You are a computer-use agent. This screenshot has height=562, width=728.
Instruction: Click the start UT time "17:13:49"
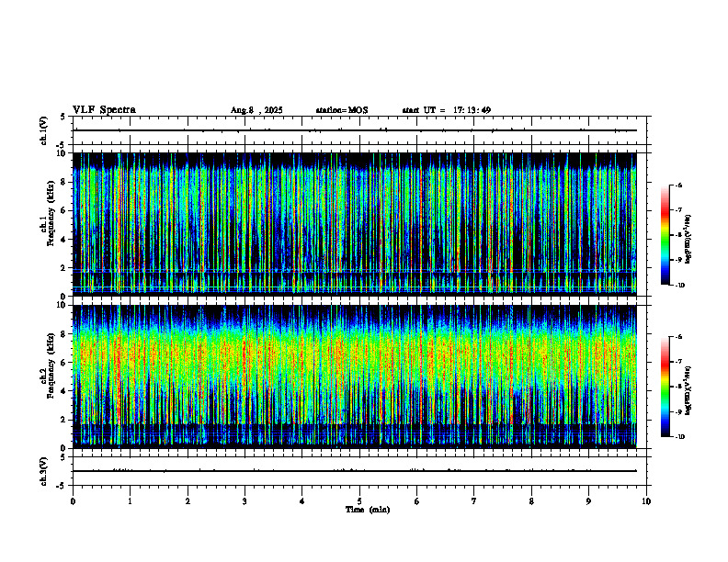472,110
